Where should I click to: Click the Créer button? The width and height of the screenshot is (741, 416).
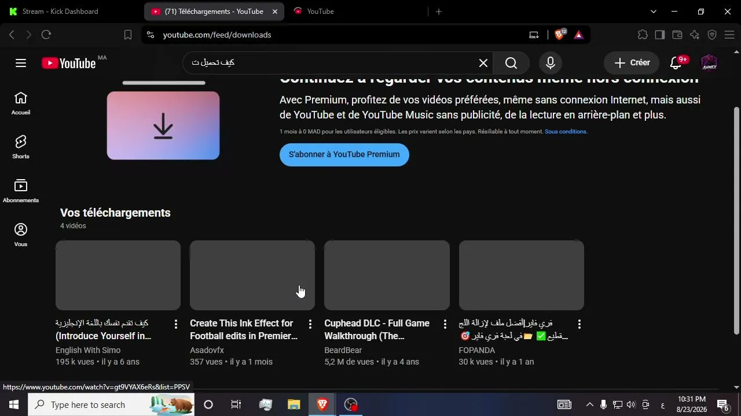tap(632, 63)
